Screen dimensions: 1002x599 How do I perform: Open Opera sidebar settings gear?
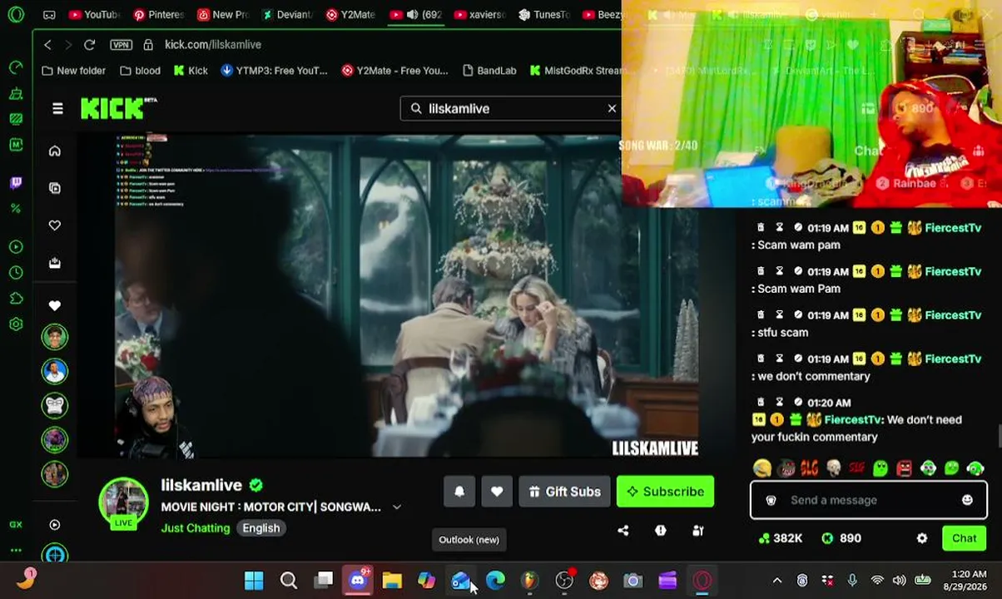pos(16,324)
